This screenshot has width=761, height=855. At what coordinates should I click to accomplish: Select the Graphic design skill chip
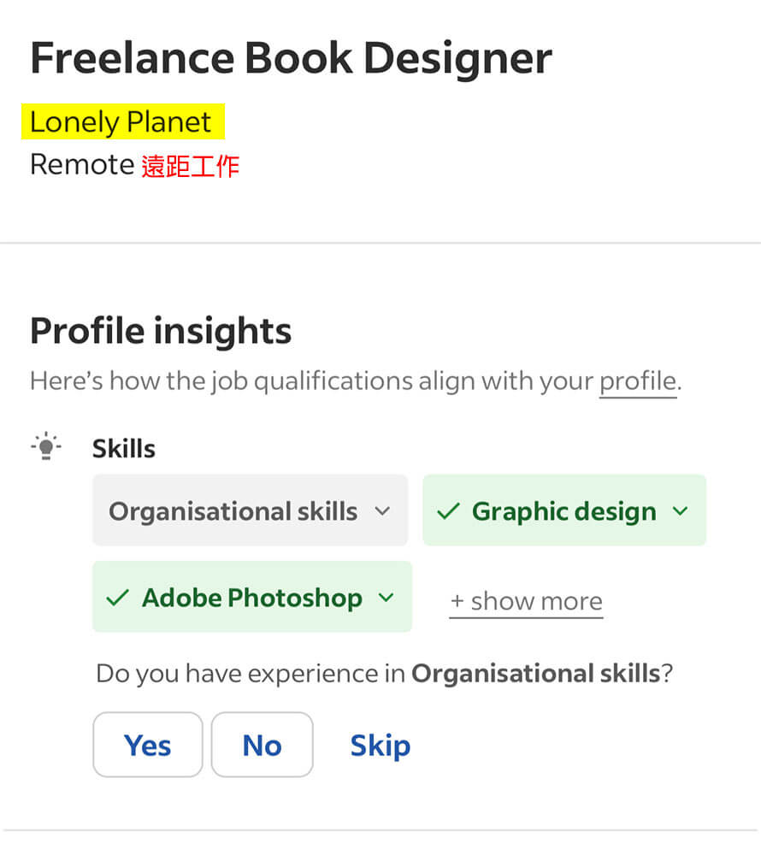pos(564,510)
